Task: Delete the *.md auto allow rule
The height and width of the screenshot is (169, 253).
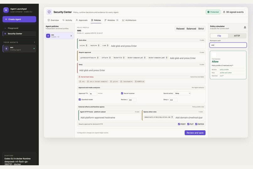Action: click(108, 46)
